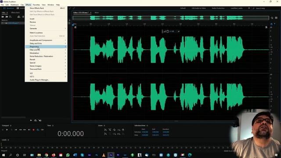
Task: Open the Favorites menu
Action: click(36, 5)
